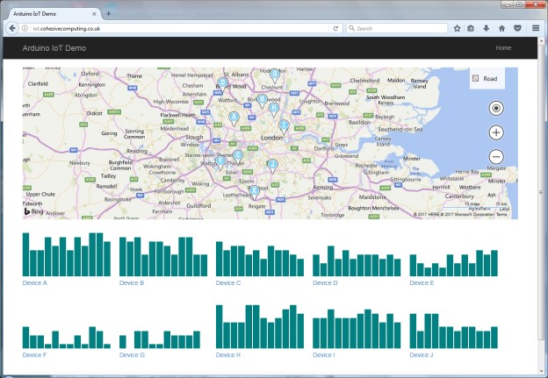This screenshot has height=378, width=548.
Task: Open the Downloads arrow icon
Action: pyautogui.click(x=487, y=28)
